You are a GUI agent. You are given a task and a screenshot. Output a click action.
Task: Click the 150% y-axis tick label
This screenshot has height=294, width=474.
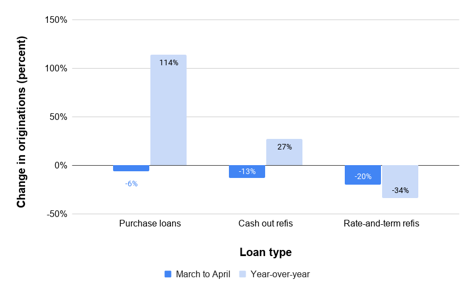[56, 20]
